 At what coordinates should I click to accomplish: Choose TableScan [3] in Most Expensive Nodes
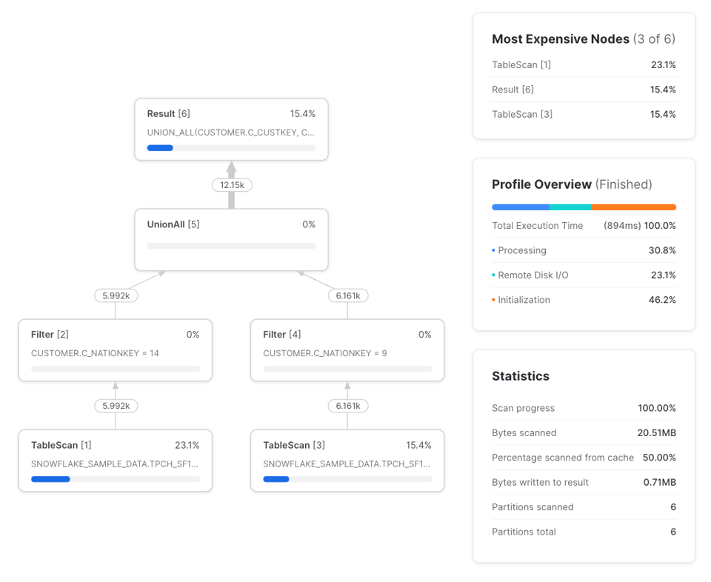tap(584, 114)
